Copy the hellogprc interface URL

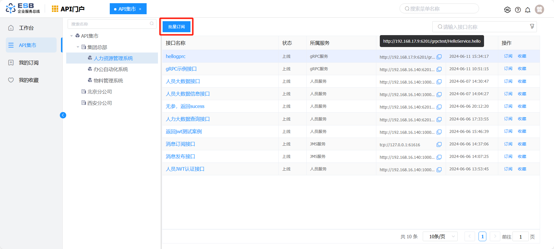coord(439,57)
